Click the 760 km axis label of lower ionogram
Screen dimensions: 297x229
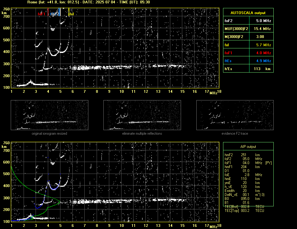tap(6, 143)
